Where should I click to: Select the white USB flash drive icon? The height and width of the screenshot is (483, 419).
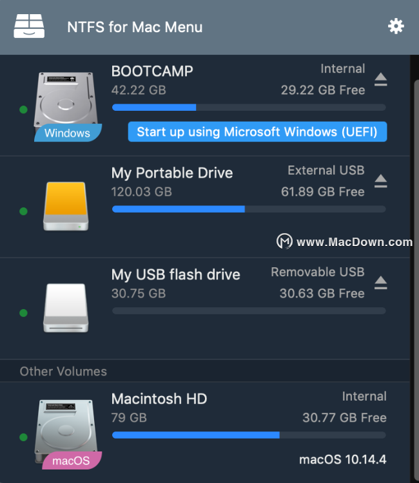(x=66, y=308)
